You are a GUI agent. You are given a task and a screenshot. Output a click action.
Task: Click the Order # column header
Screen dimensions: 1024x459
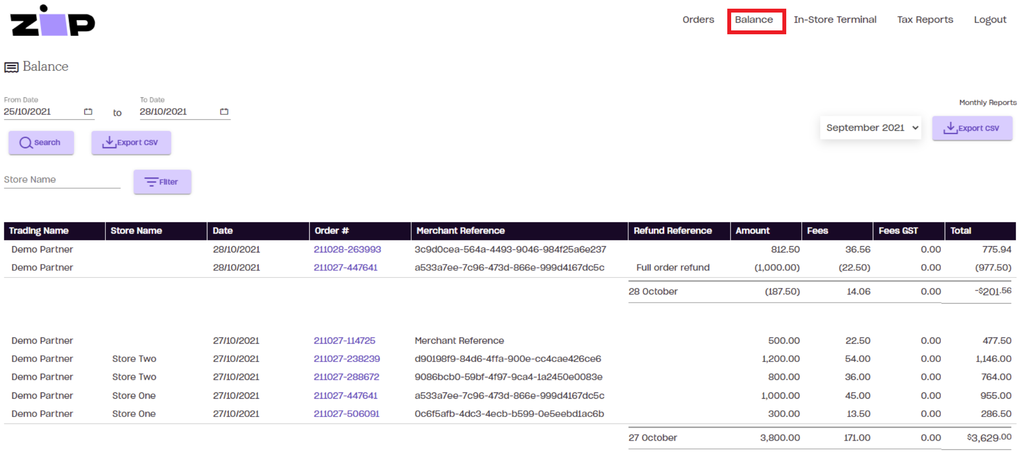360,231
